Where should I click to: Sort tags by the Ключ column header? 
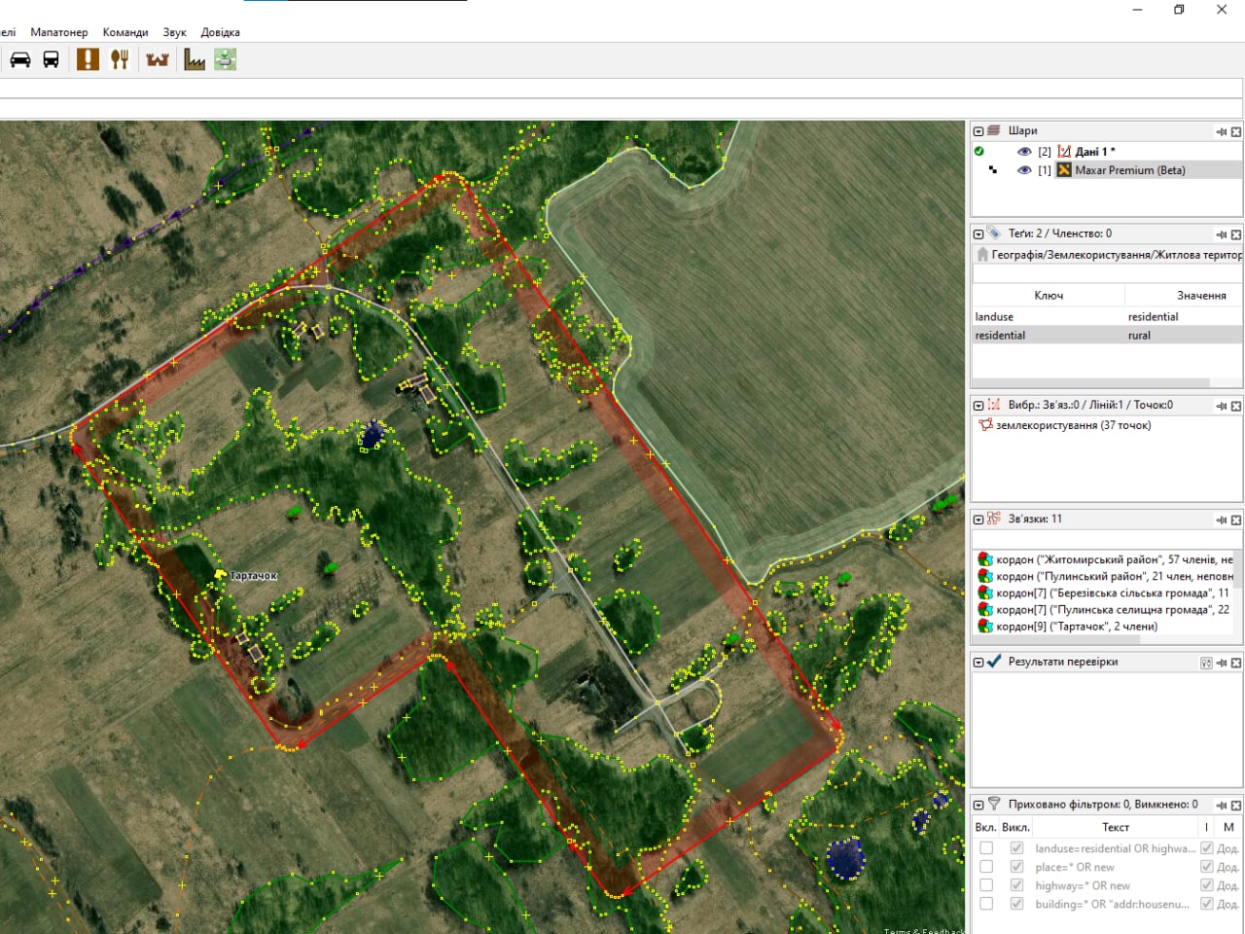pos(1049,295)
